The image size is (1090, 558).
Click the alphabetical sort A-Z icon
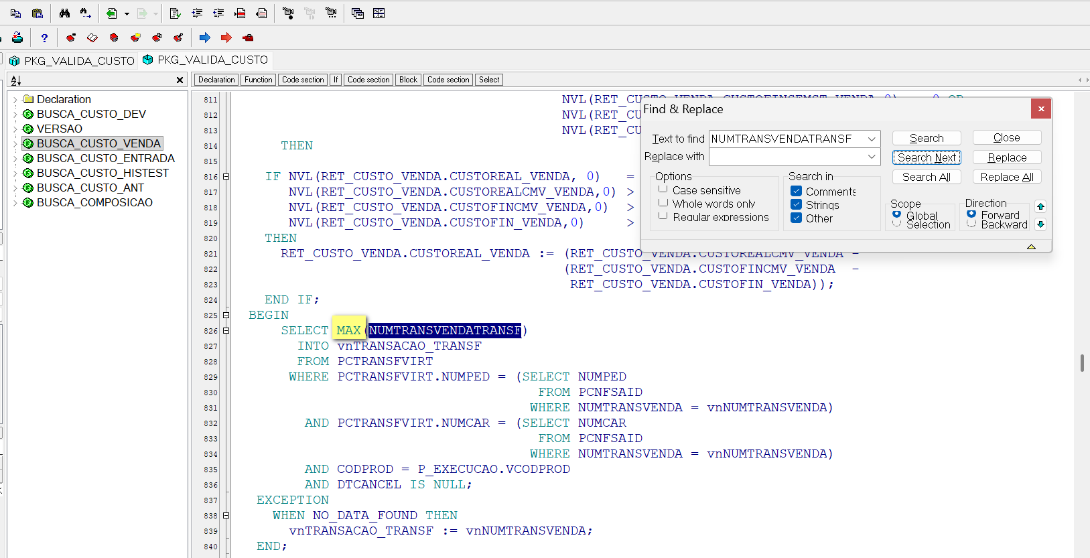pos(16,80)
